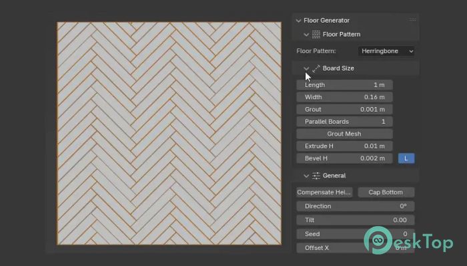467x266 pixels.
Task: Click the Offset X field
Action: click(x=356, y=248)
